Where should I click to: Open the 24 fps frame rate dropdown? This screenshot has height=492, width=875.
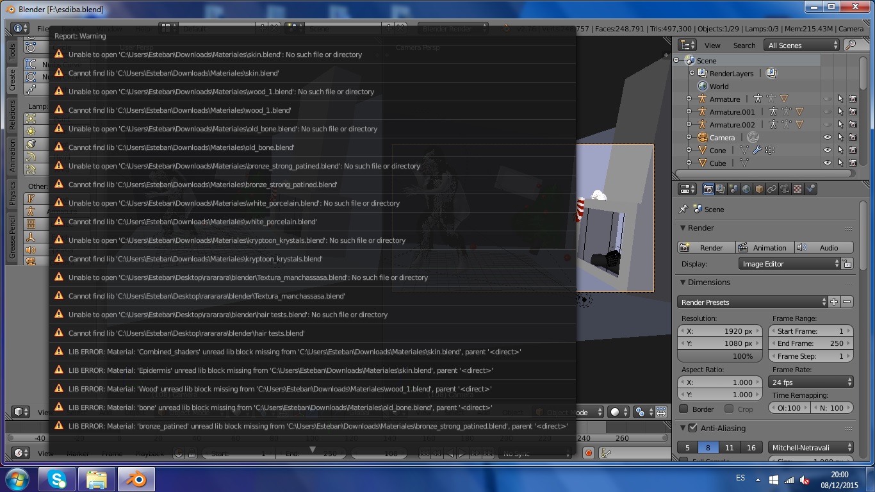[811, 382]
